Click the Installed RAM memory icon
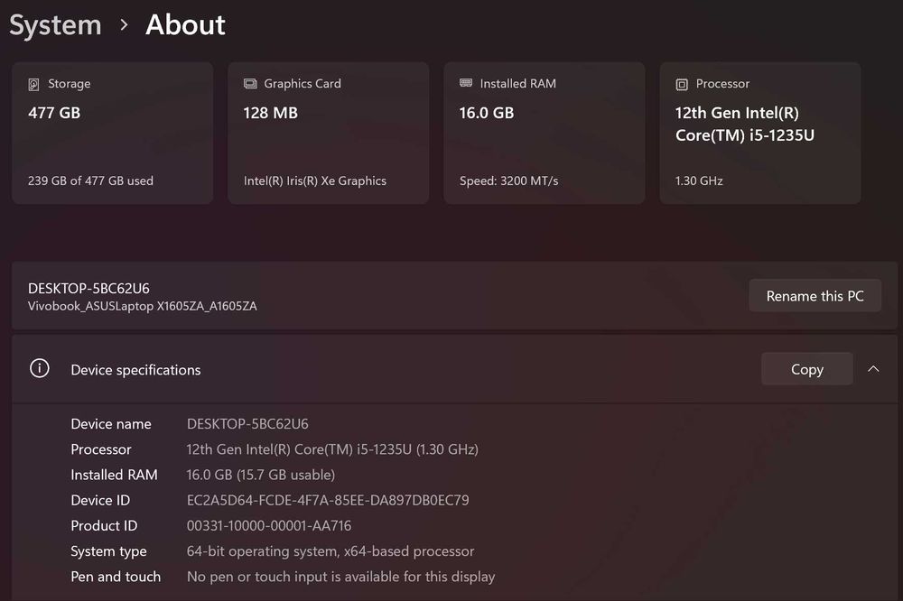The width and height of the screenshot is (903, 601). click(x=466, y=83)
